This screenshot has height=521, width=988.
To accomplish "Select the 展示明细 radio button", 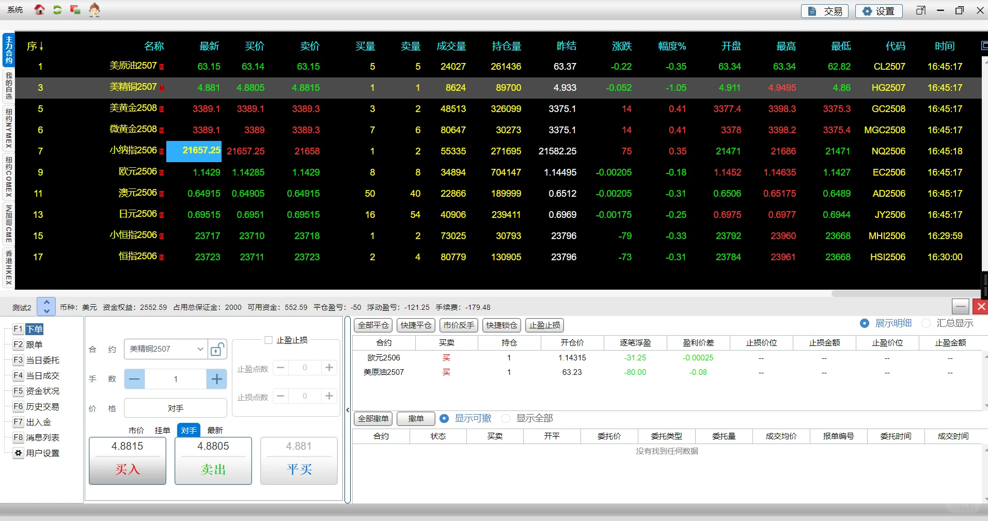I will (x=865, y=323).
